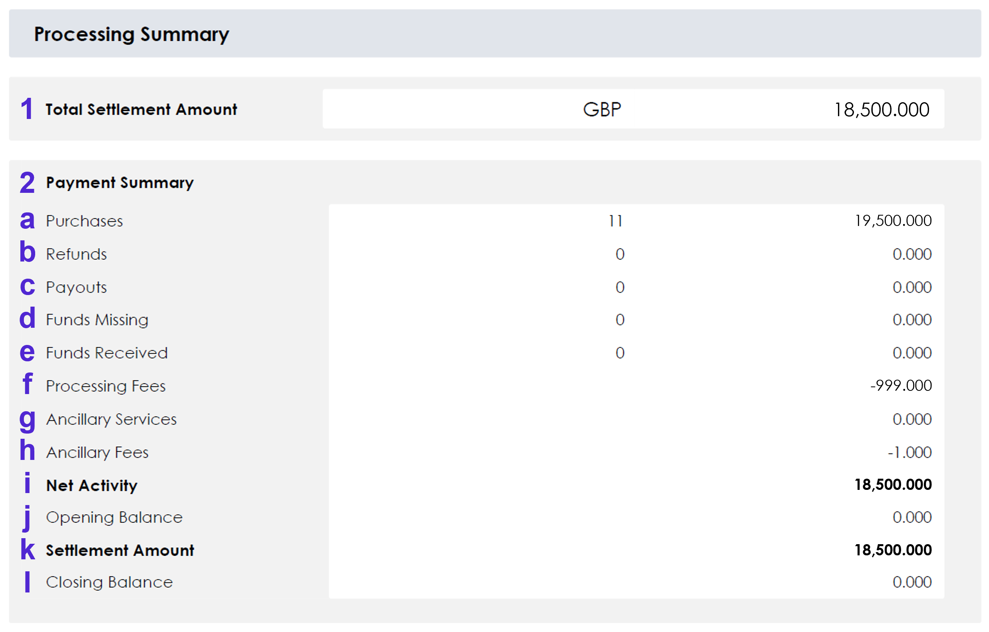Click the Opening Balance label
Viewport: 989px width, 632px height.
114,517
